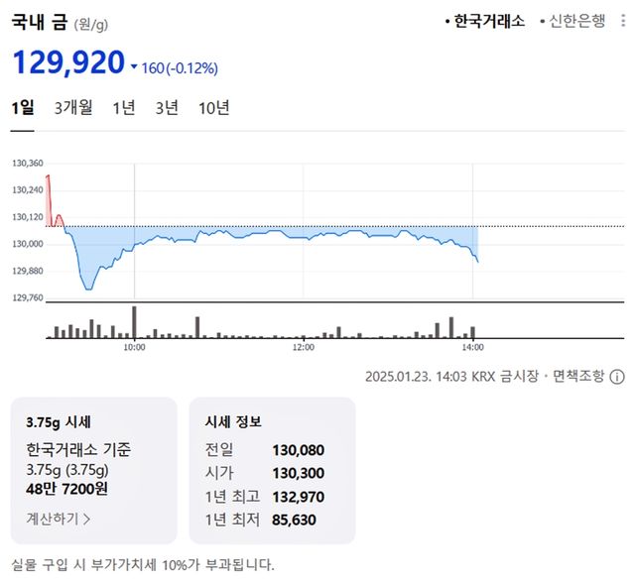Click the 3.75g 시세 price card
The height and width of the screenshot is (581, 635).
click(93, 471)
